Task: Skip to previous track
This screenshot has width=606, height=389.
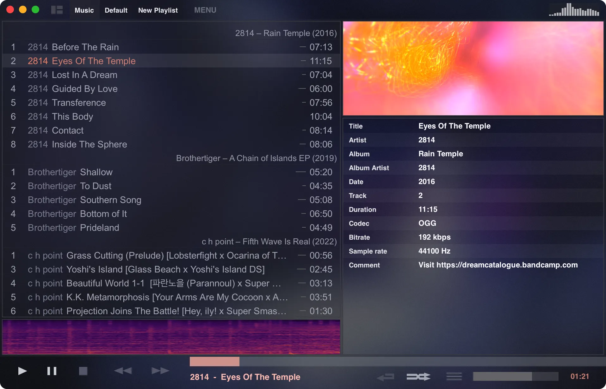Action: click(x=123, y=371)
